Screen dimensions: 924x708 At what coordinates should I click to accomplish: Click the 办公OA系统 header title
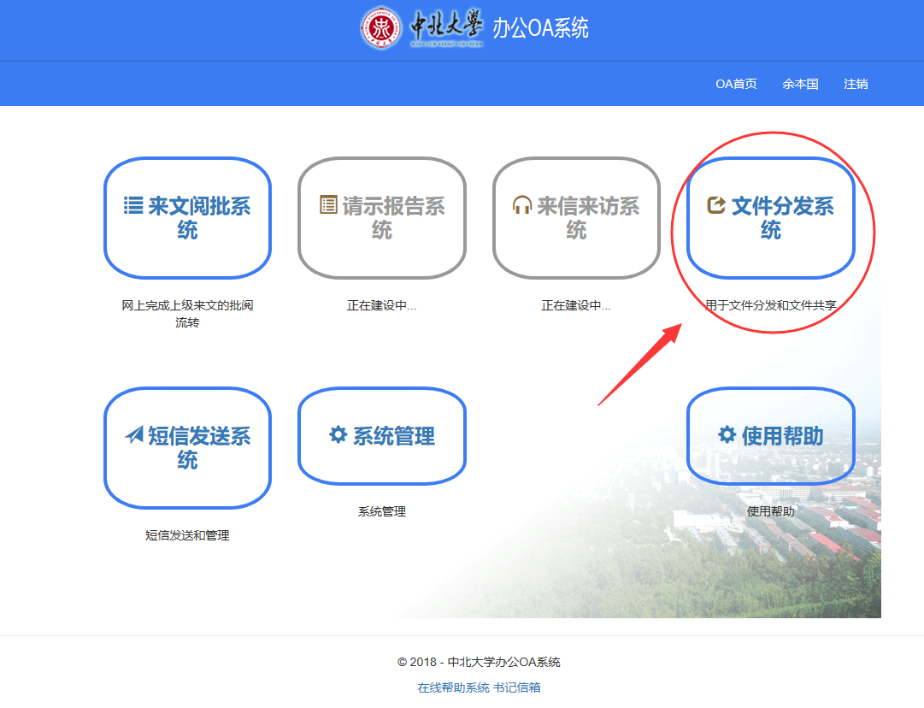540,28
